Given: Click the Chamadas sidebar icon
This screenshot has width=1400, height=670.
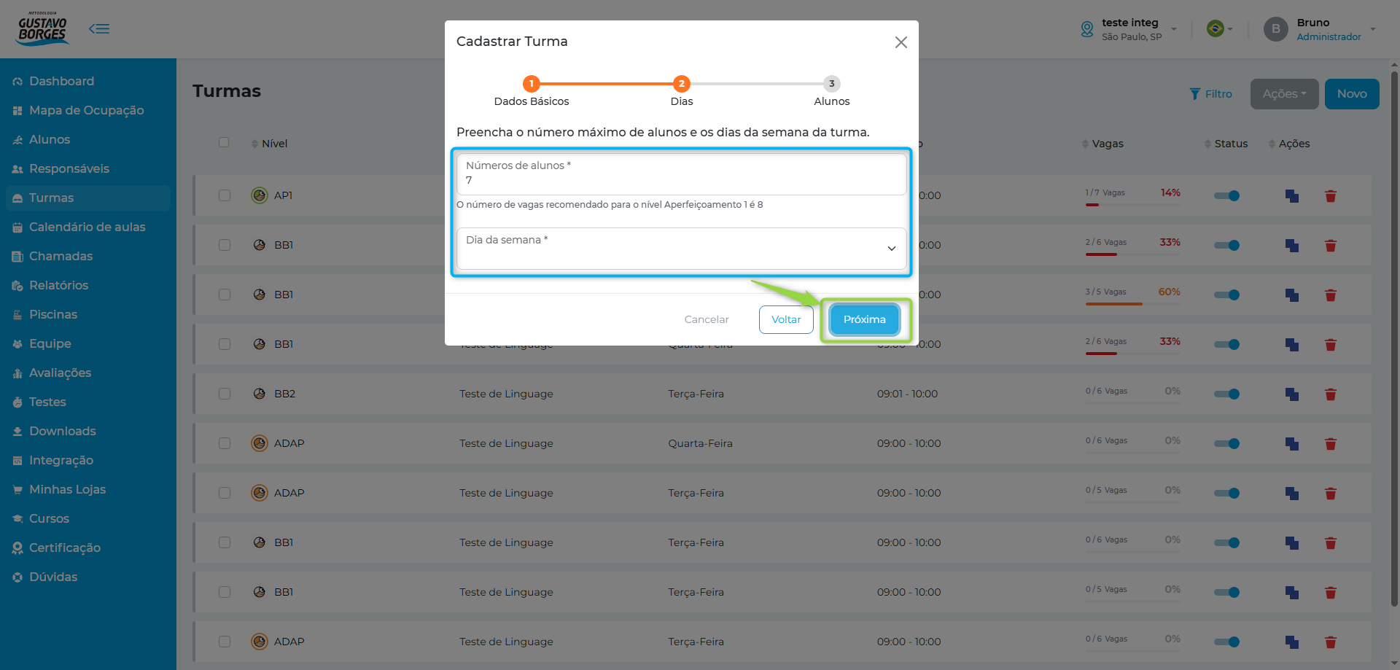Looking at the screenshot, I should [x=17, y=257].
